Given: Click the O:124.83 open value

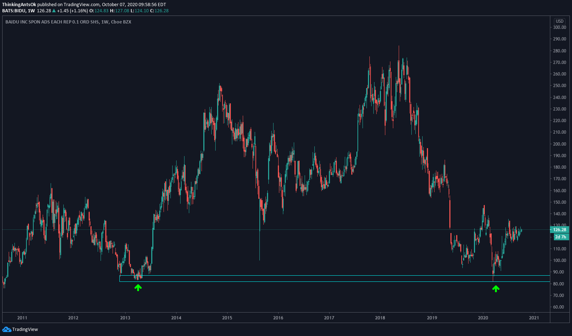Looking at the screenshot, I should (99, 11).
